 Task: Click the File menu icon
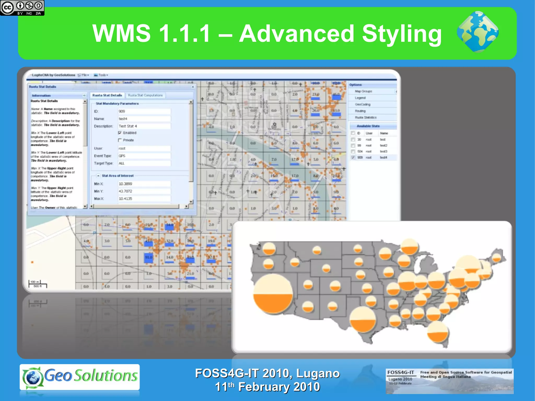pos(79,75)
